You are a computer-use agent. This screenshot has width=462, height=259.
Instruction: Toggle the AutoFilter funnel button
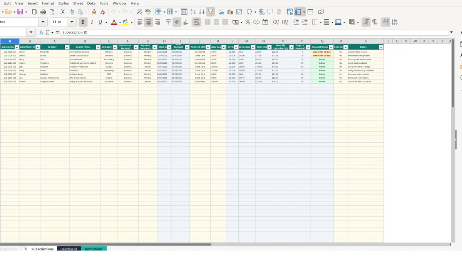pos(210,12)
